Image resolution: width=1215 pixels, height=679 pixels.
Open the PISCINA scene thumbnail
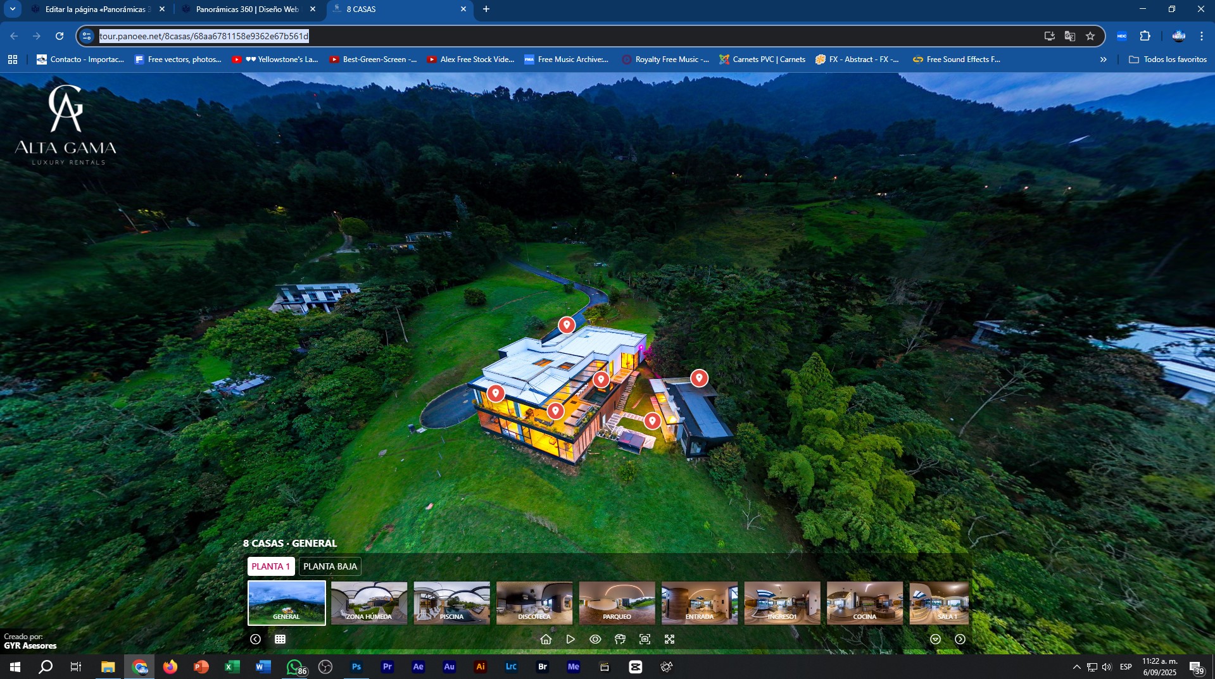pos(451,603)
